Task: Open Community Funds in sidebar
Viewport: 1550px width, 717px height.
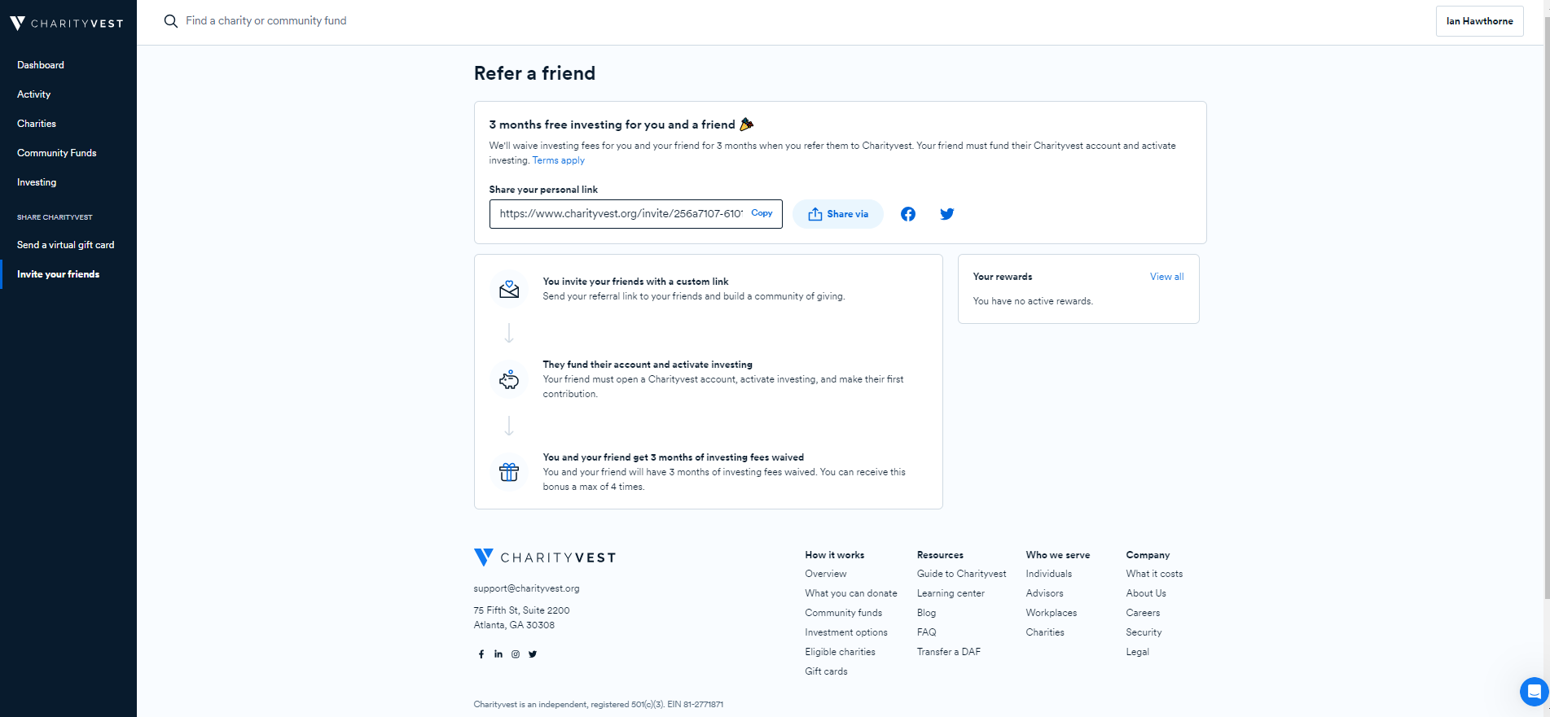Action: tap(57, 153)
